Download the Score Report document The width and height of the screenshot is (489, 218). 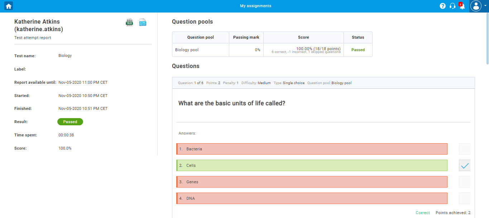(x=143, y=22)
